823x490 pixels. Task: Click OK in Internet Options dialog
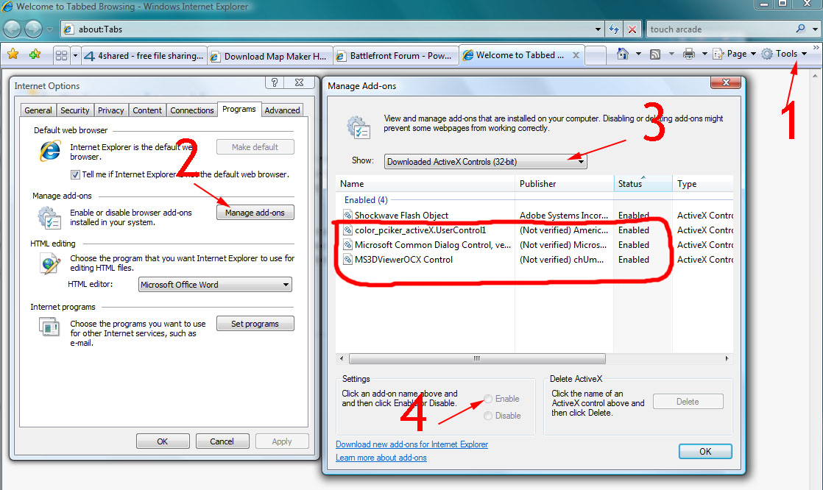coord(163,441)
